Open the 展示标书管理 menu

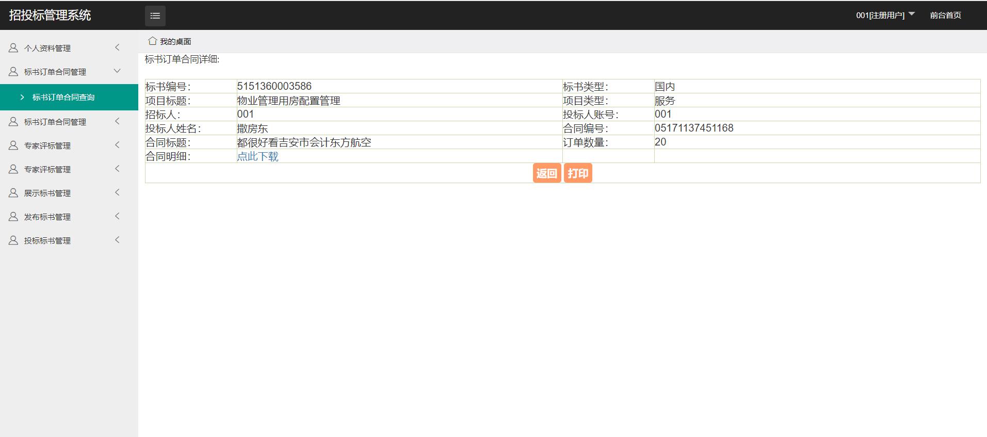69,193
